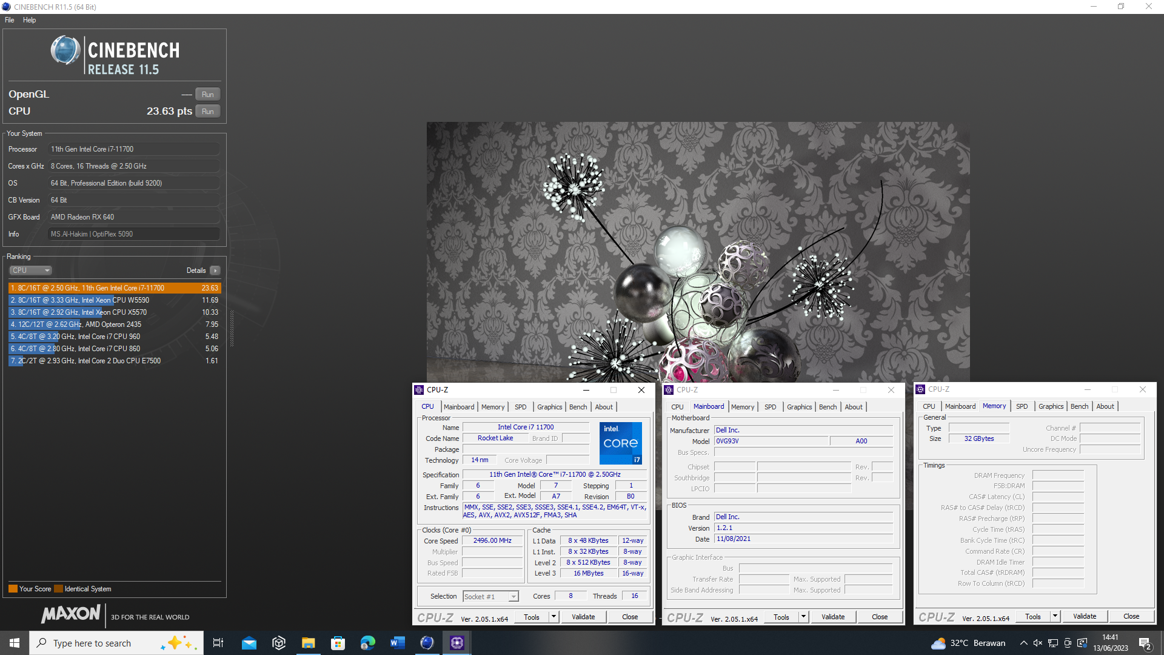The image size is (1164, 655).
Task: Open the File menu
Action: [x=9, y=20]
